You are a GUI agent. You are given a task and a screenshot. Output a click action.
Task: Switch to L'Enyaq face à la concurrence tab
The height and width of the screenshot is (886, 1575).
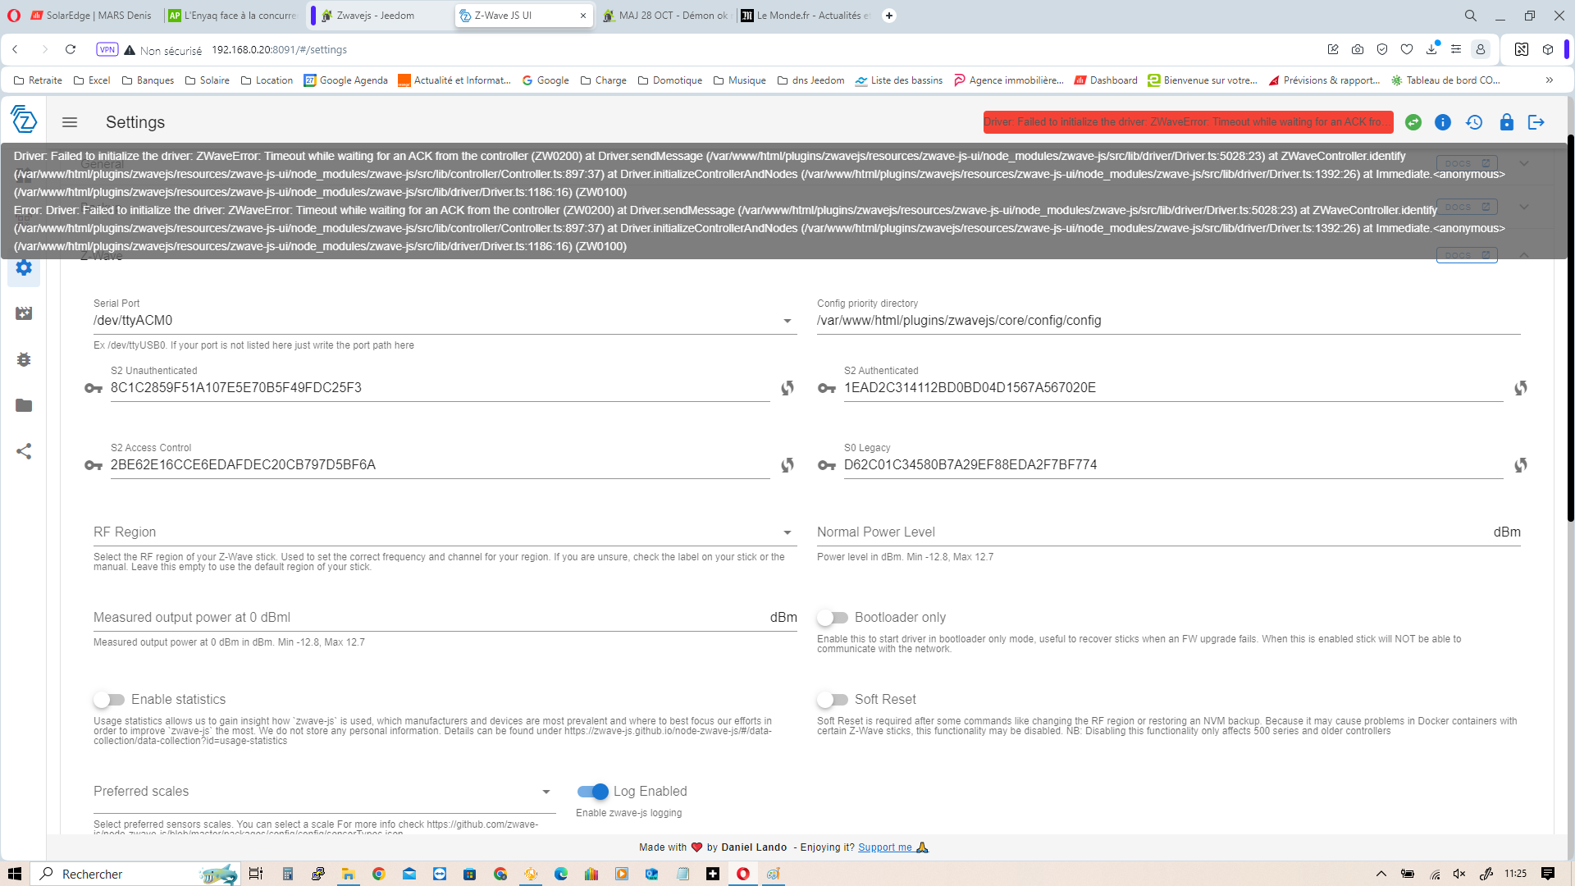point(232,16)
